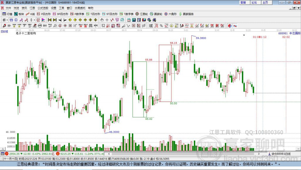The width and height of the screenshot is (301, 170).
Task: Toggle the pressed red pattern button beside the gradient flag
Action: [39, 20]
